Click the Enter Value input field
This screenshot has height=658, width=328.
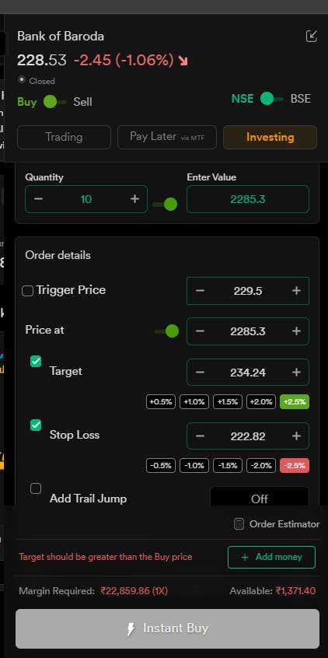pos(248,199)
